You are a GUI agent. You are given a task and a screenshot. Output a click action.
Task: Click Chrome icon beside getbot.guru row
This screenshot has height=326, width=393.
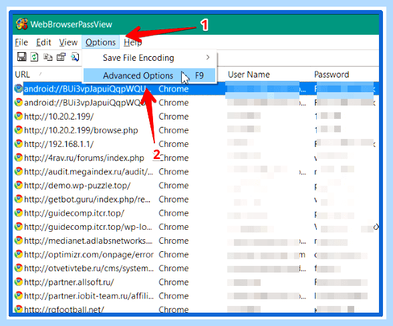19,199
